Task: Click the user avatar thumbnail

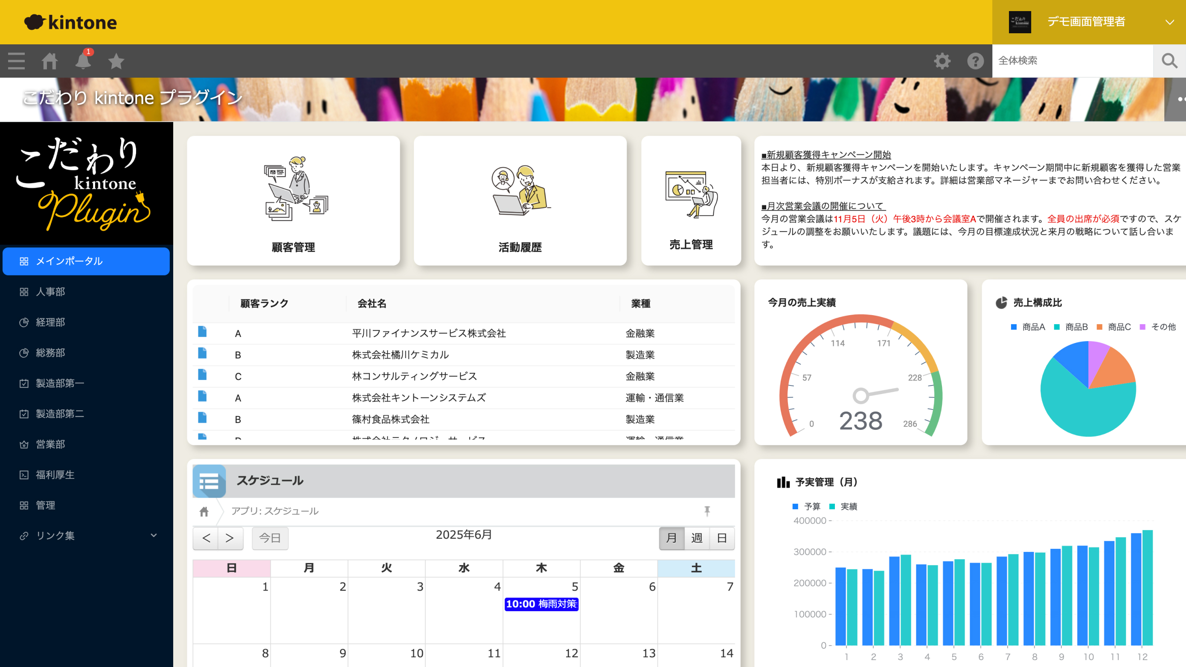Action: 1020,22
